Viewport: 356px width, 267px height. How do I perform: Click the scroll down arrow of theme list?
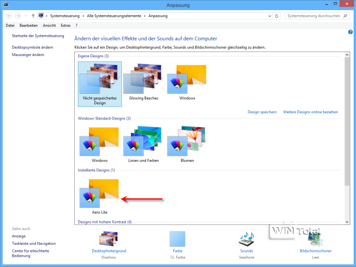pyautogui.click(x=347, y=222)
